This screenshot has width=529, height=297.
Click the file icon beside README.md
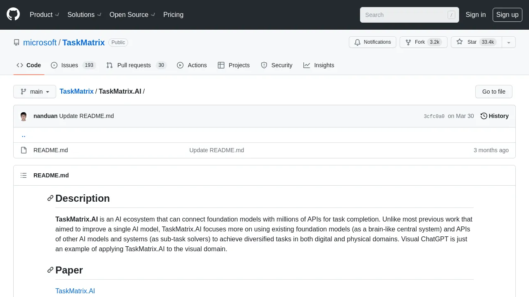pyautogui.click(x=24, y=150)
